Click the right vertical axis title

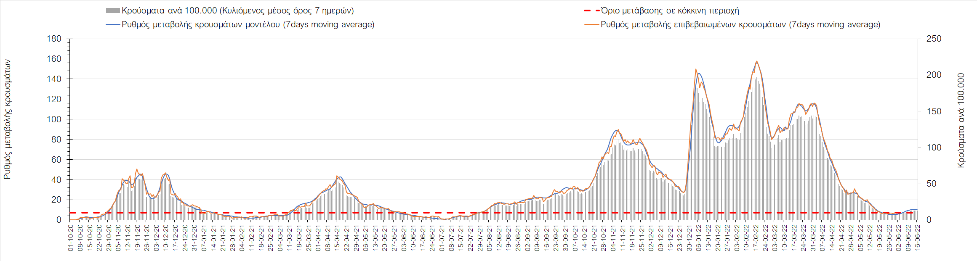tap(961, 121)
